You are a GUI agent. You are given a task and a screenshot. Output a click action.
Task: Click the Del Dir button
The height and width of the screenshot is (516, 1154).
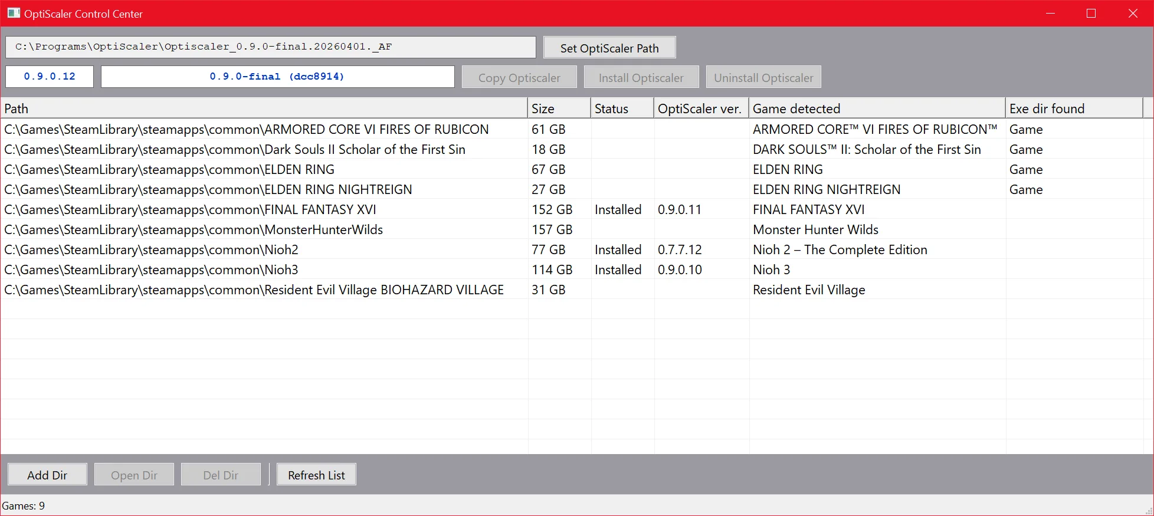tap(221, 475)
